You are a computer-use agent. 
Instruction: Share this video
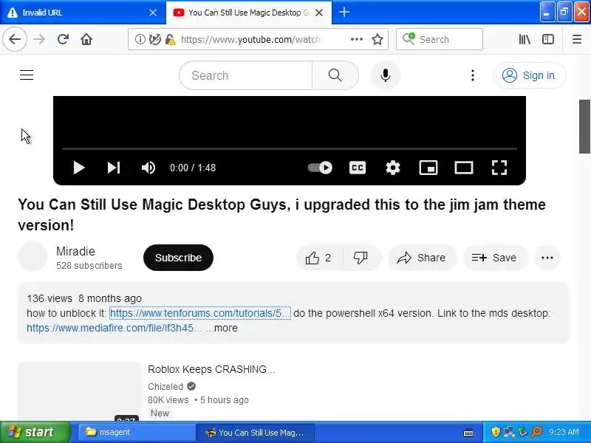(x=422, y=258)
